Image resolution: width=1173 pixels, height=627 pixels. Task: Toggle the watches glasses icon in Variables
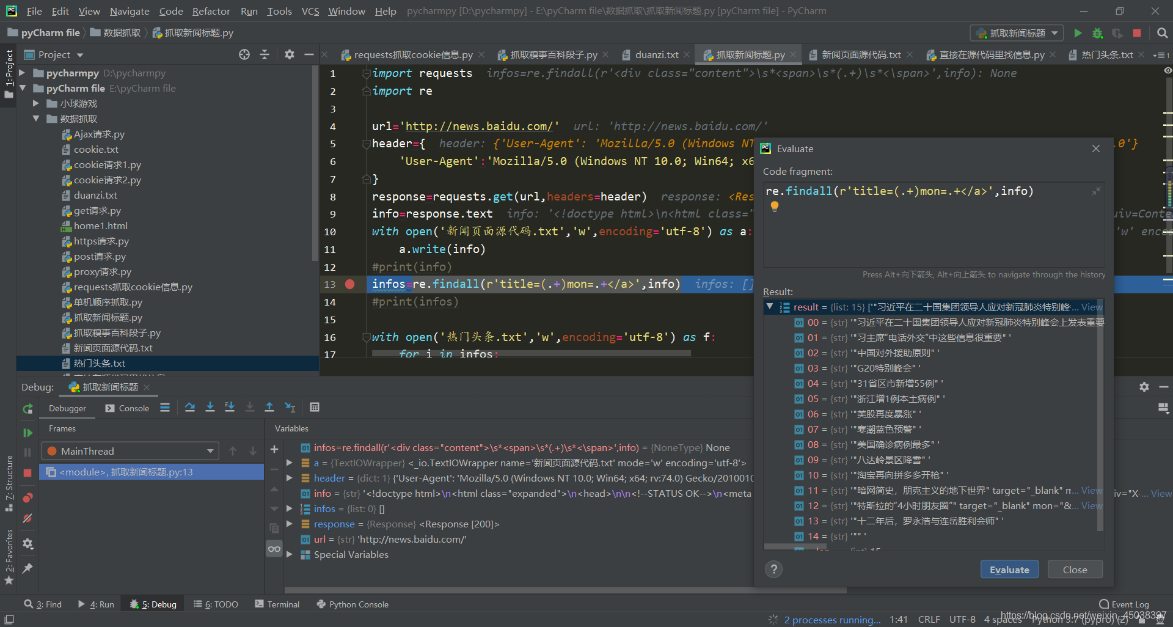point(274,549)
